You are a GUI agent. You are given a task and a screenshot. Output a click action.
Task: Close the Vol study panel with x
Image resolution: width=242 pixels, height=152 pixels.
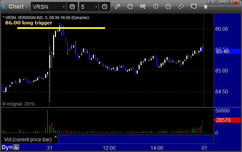point(56,136)
